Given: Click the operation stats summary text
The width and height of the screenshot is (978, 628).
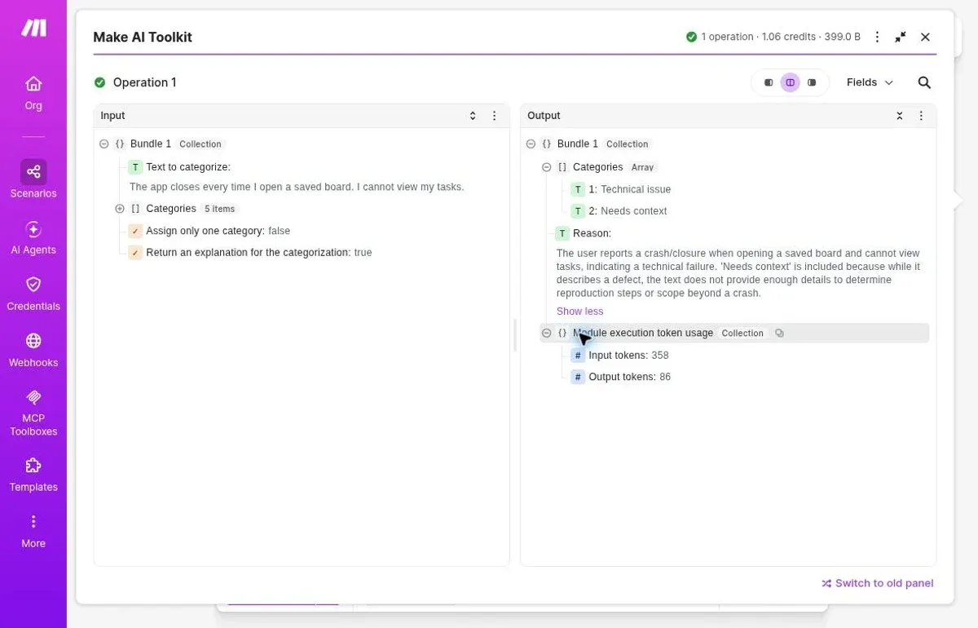Looking at the screenshot, I should click(x=781, y=37).
